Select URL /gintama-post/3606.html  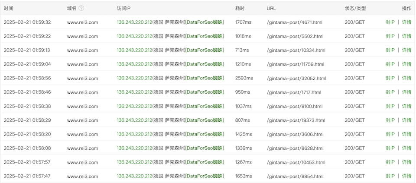tap(295, 134)
